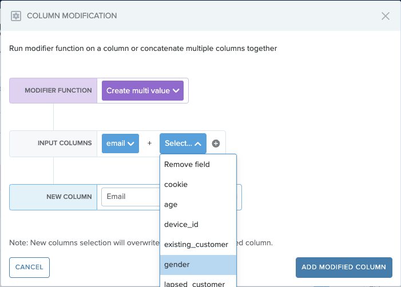The width and height of the screenshot is (401, 287).
Task: Close the Column Modification dialog
Action: 386,16
